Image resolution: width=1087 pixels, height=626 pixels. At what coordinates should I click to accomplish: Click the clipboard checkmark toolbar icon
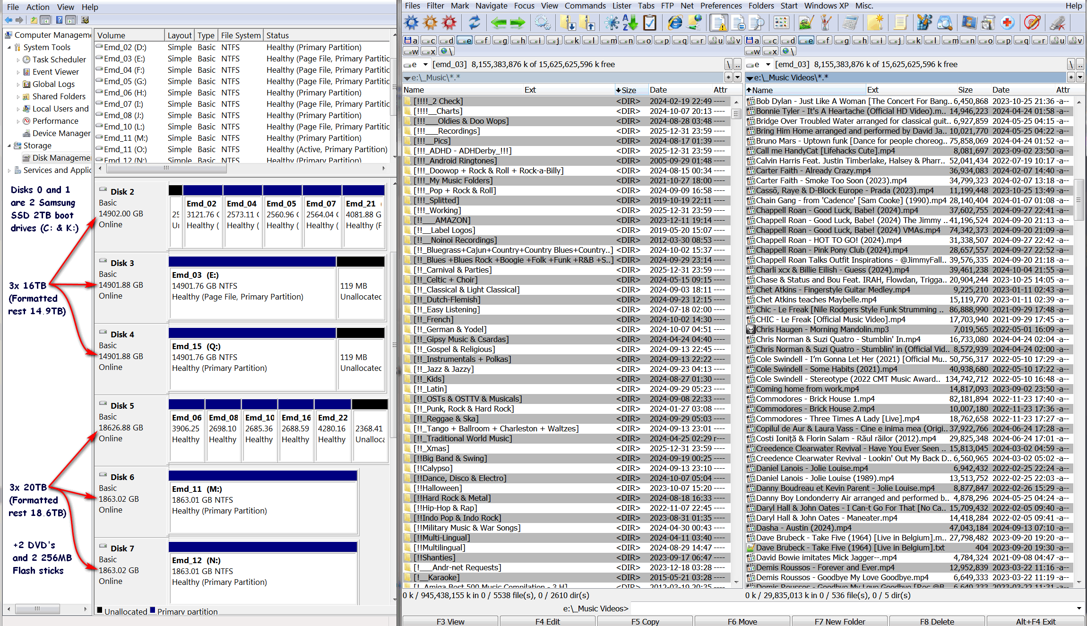(x=650, y=22)
